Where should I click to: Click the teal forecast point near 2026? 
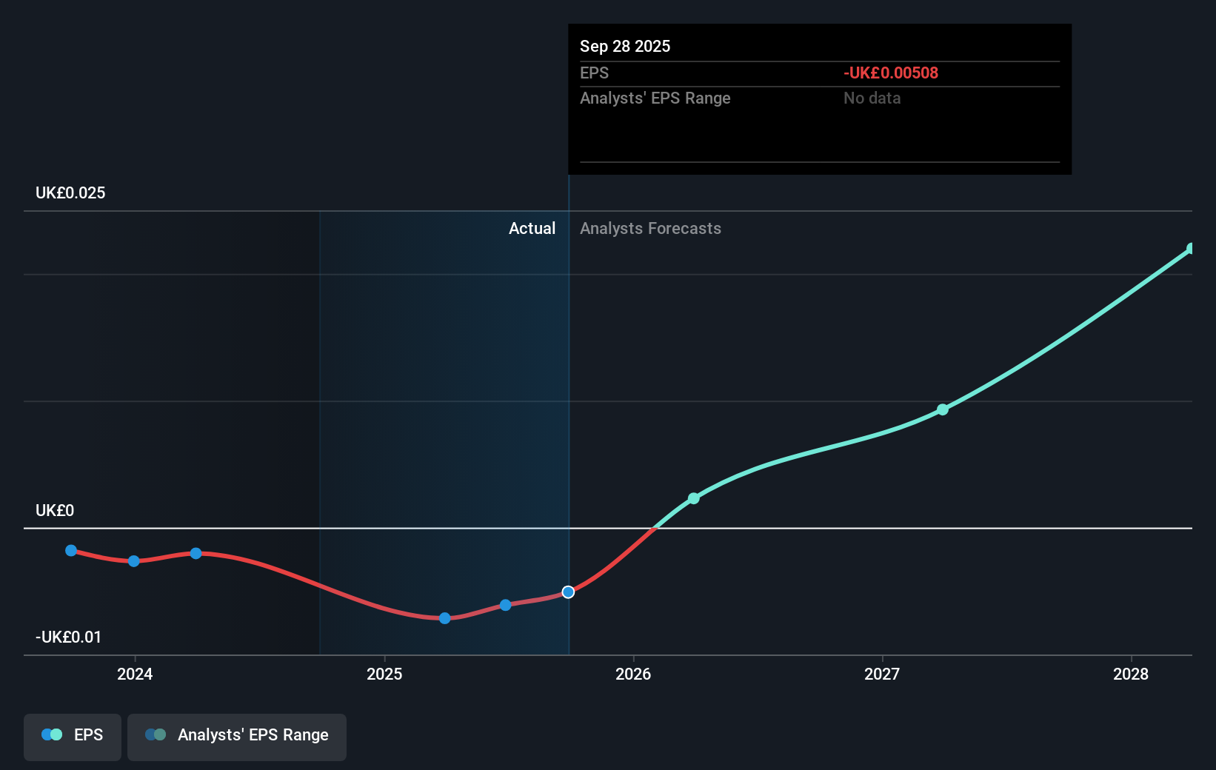pos(693,498)
